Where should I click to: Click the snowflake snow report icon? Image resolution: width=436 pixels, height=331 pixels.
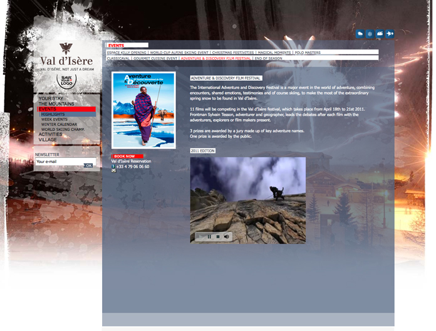coord(370,34)
